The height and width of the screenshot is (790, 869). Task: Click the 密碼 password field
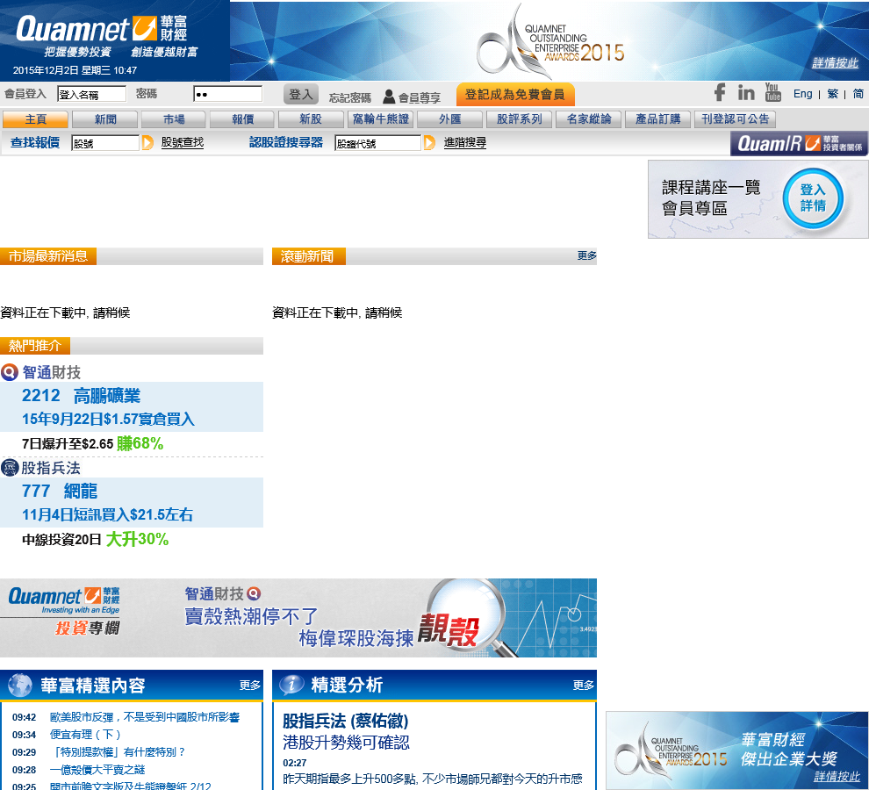(227, 94)
